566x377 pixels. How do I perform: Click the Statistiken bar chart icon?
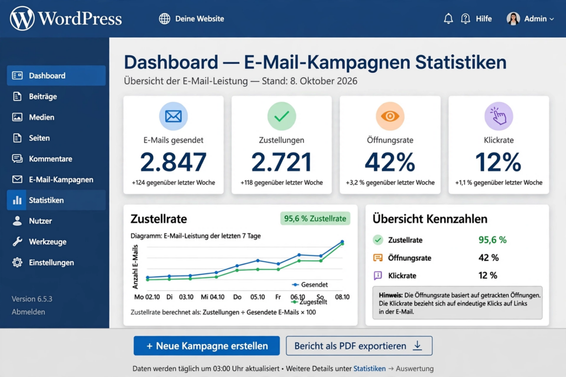coord(17,200)
